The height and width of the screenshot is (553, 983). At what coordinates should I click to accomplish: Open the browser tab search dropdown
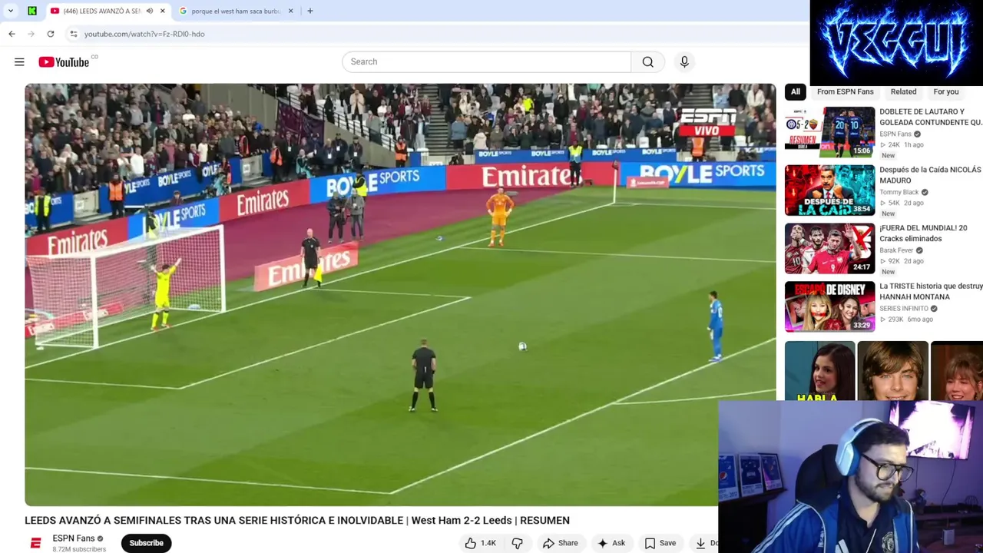11,11
